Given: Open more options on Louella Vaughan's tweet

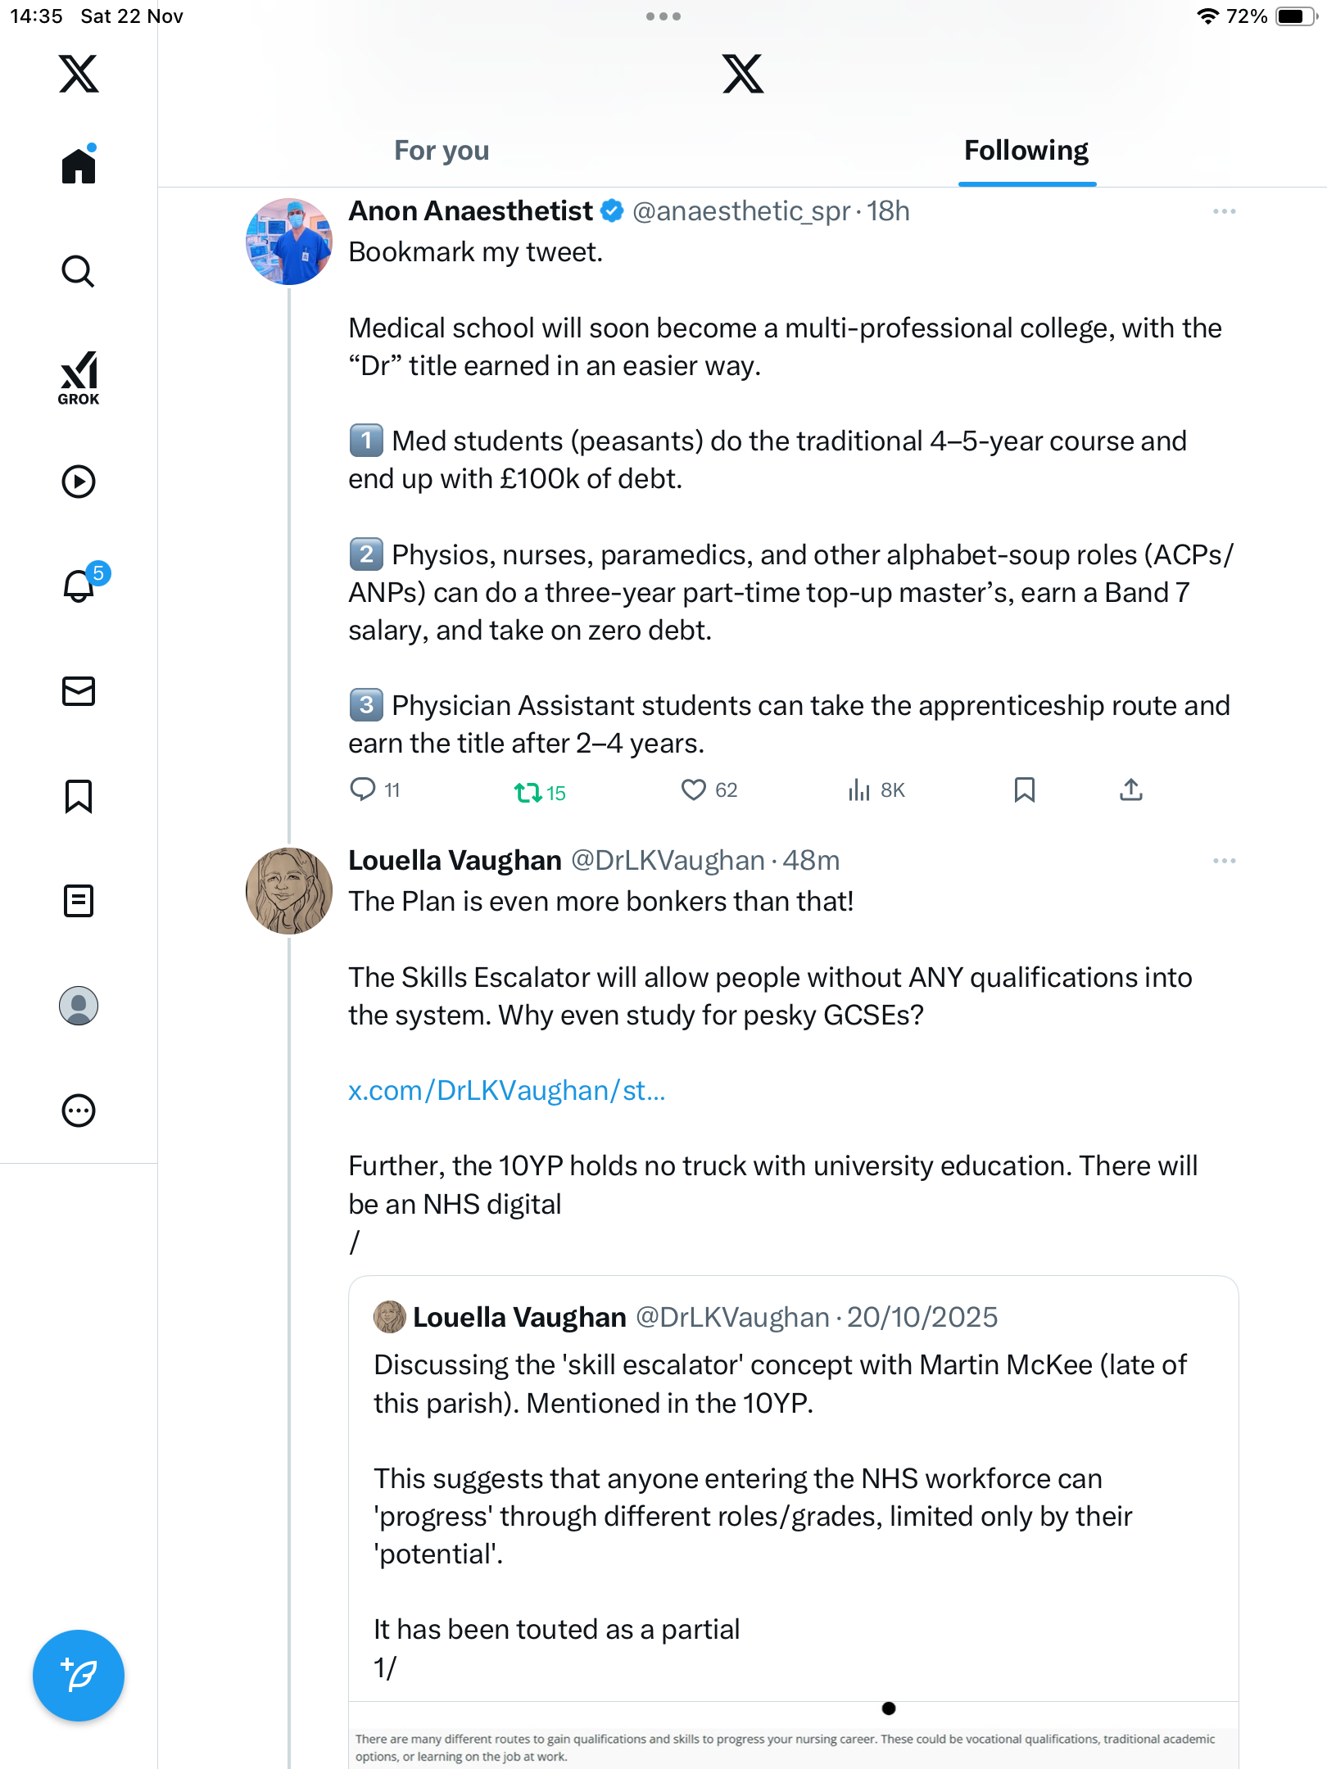Looking at the screenshot, I should (x=1224, y=861).
